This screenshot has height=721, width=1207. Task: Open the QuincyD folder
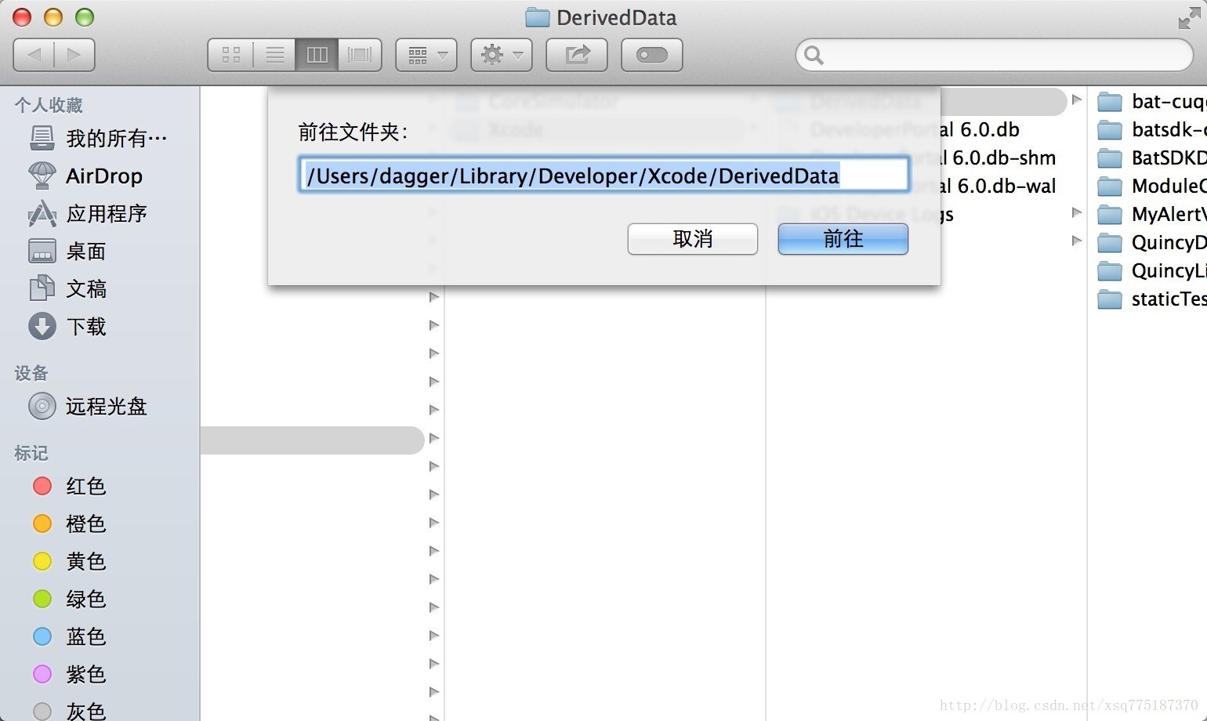point(1151,243)
